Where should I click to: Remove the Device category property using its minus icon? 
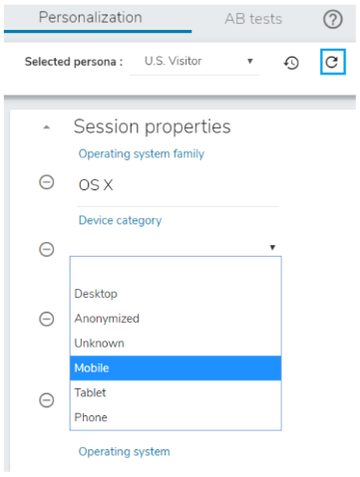coord(47,249)
